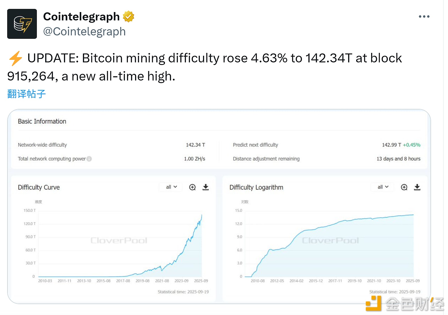Zoom into the Difficulty Logarithm chart
This screenshot has height=315, width=448.
404,187
